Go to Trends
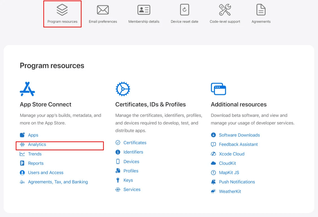This screenshot has width=318, height=217. point(35,154)
